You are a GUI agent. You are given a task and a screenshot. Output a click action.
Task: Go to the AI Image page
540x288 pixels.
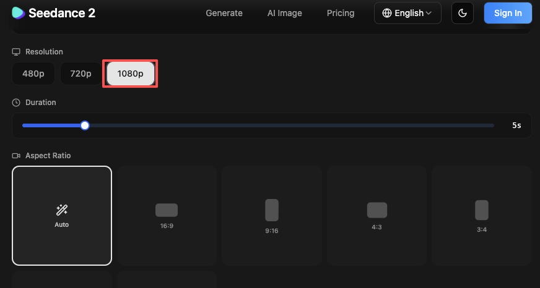(284, 13)
